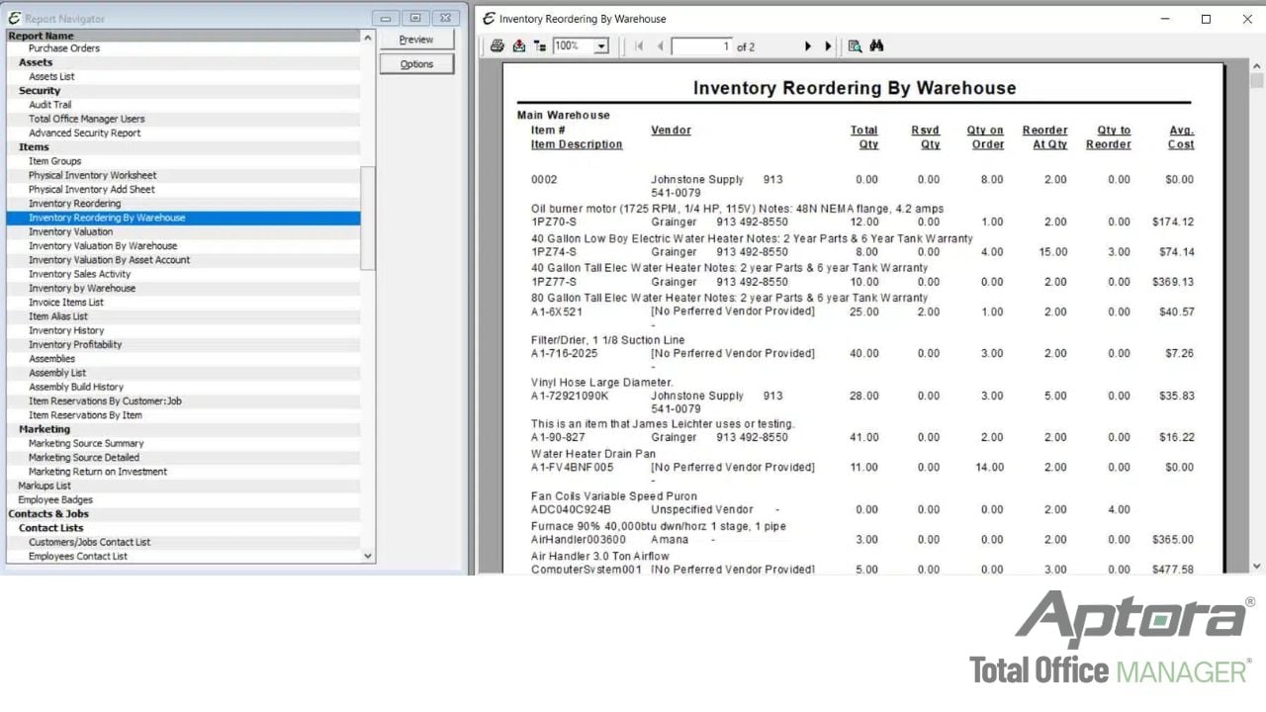The width and height of the screenshot is (1266, 712).
Task: Open the search-in-report magnifier icon
Action: (855, 46)
